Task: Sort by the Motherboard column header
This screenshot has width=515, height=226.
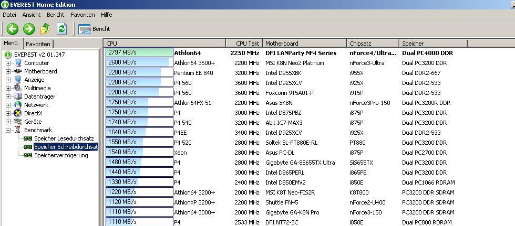Action: point(304,43)
